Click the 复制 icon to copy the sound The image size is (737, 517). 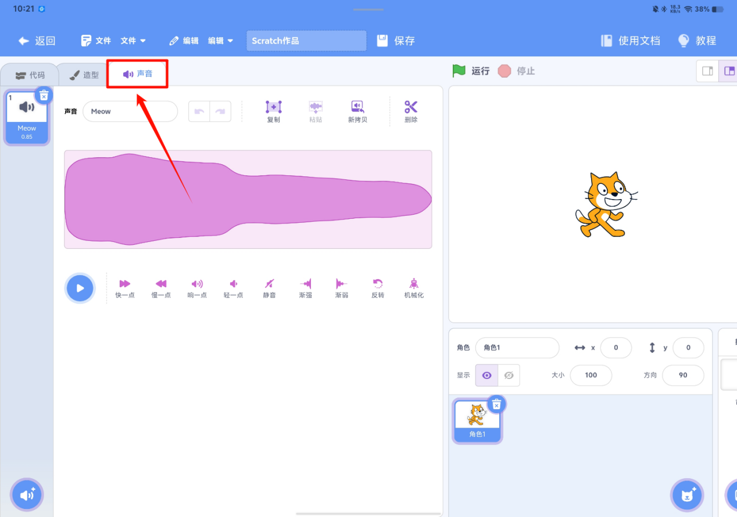[273, 111]
